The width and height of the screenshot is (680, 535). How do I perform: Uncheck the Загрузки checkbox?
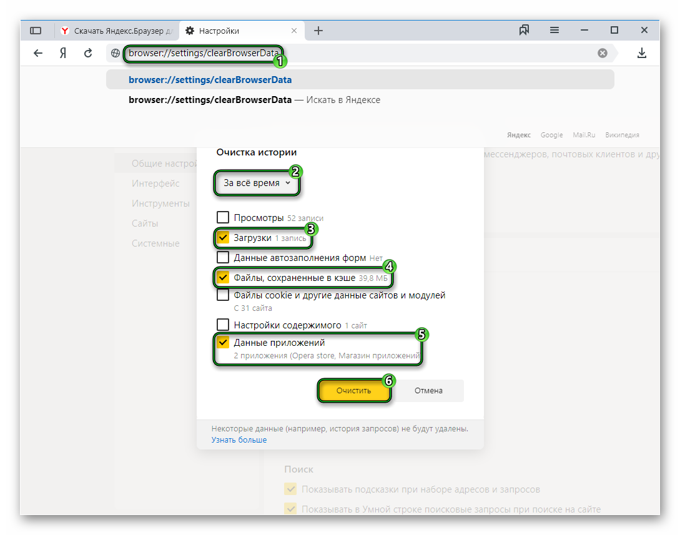(x=223, y=238)
